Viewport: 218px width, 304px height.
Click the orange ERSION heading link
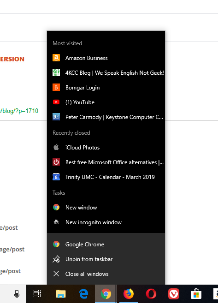click(x=12, y=59)
